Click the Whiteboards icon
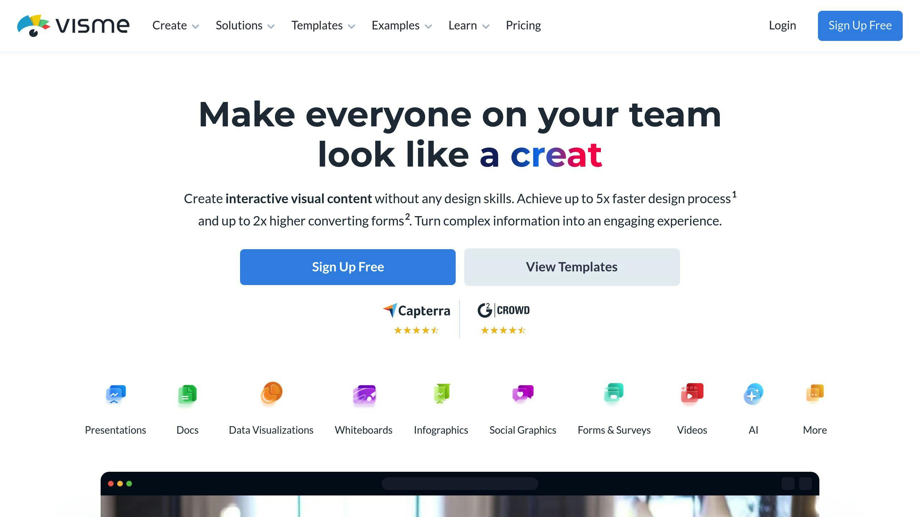920x517 pixels. point(363,393)
